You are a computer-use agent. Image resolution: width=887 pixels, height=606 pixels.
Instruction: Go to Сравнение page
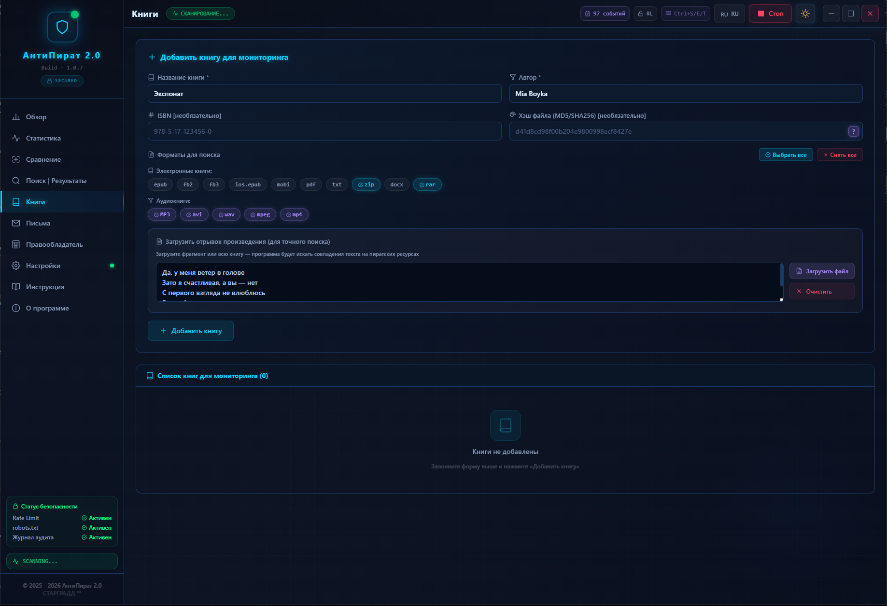[62, 159]
